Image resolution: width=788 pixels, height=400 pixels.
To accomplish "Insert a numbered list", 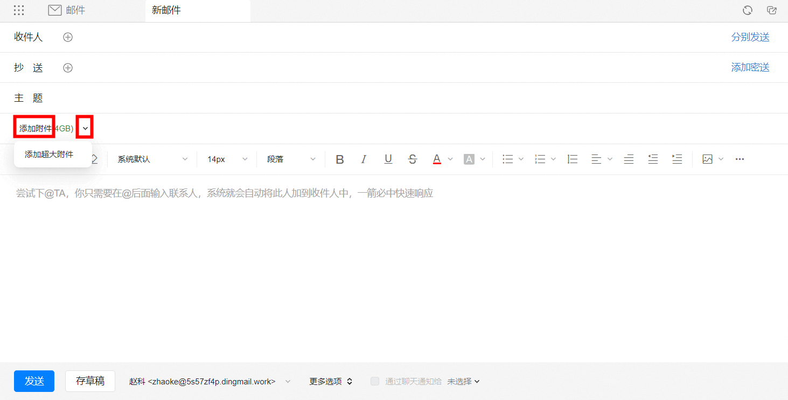I will point(540,159).
